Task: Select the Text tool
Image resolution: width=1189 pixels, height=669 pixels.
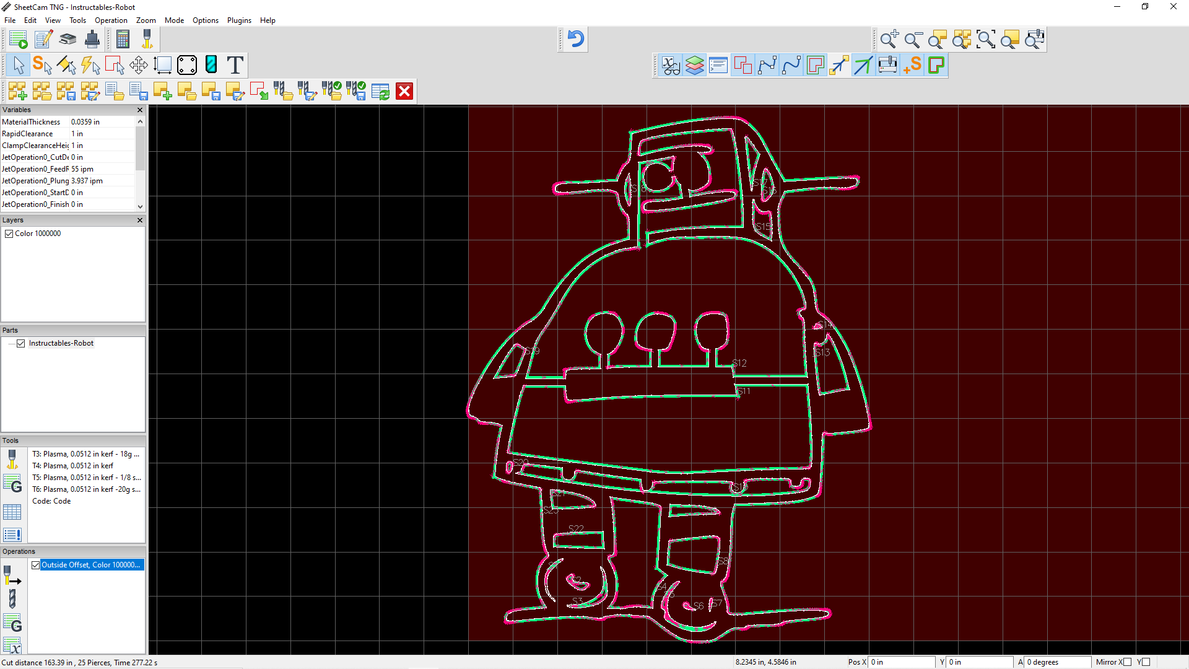Action: [235, 65]
